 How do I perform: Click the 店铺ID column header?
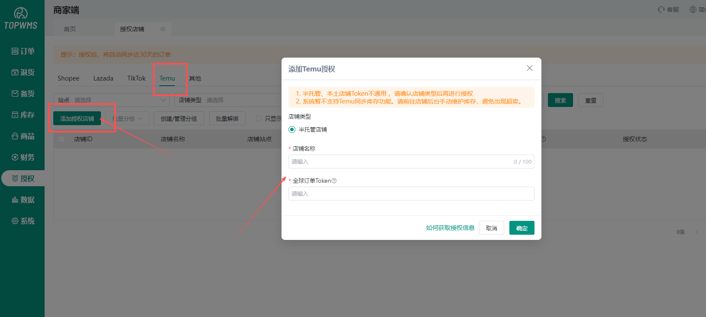click(83, 139)
